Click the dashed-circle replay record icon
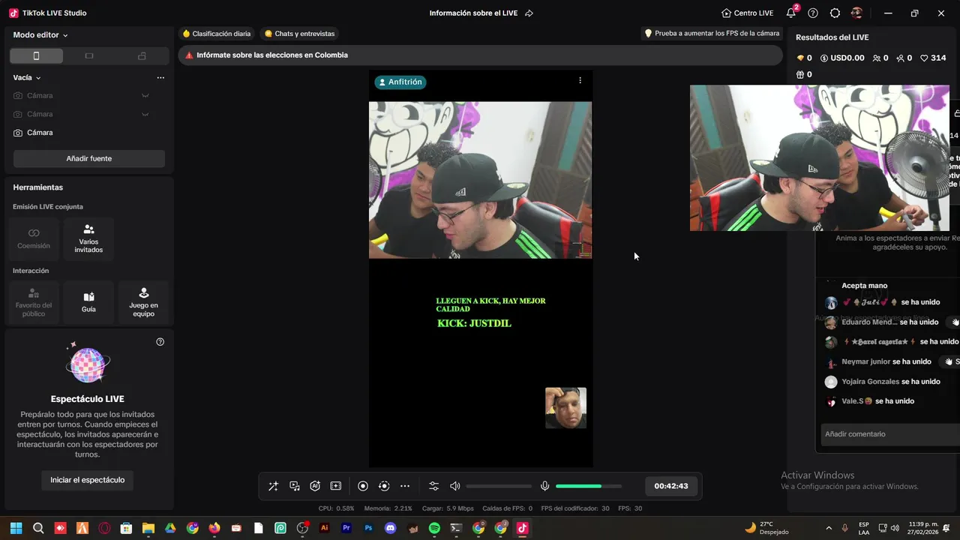This screenshot has height=540, width=960. click(384, 486)
